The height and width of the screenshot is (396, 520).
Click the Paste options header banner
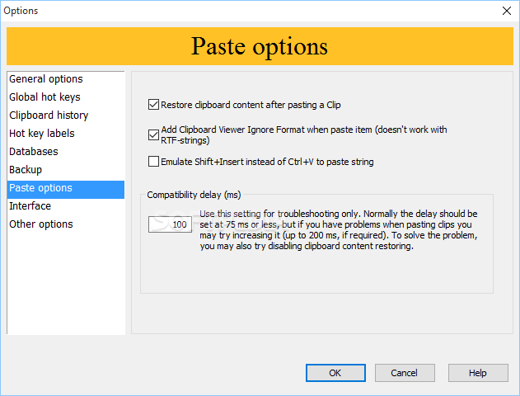tap(260, 46)
